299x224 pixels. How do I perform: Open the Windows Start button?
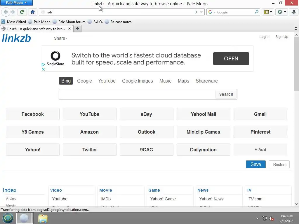click(x=8, y=218)
